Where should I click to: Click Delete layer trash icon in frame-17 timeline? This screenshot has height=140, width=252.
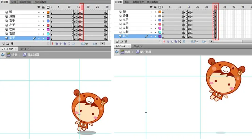click(12, 44)
